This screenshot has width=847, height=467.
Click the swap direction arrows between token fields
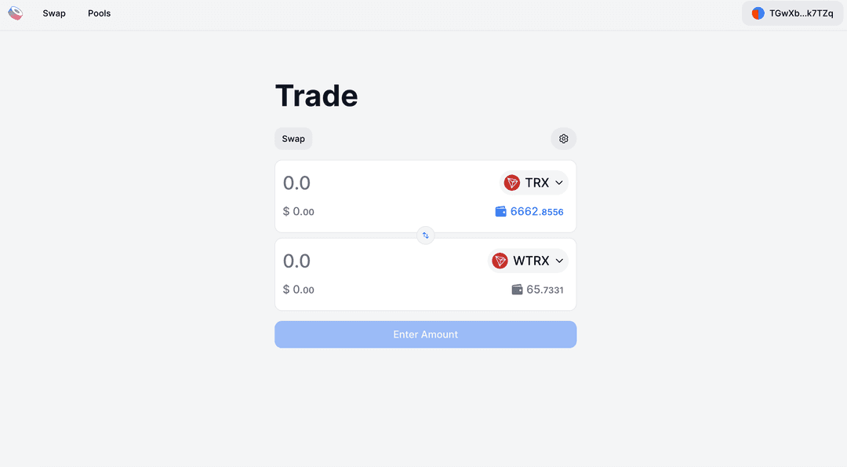(x=425, y=235)
